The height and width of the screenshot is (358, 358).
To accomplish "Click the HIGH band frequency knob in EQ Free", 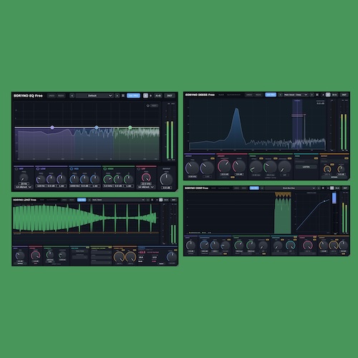I will (x=108, y=179).
